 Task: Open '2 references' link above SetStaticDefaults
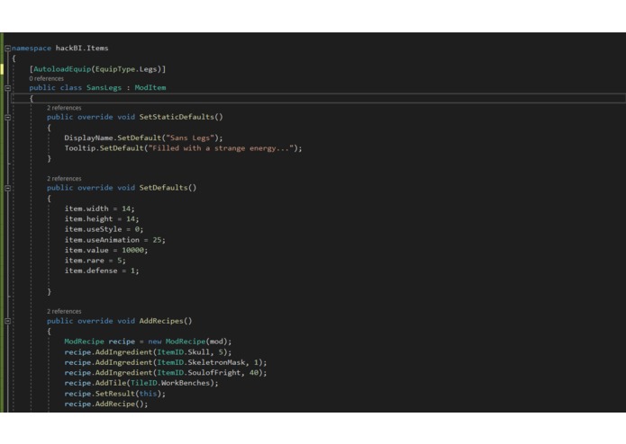64,108
